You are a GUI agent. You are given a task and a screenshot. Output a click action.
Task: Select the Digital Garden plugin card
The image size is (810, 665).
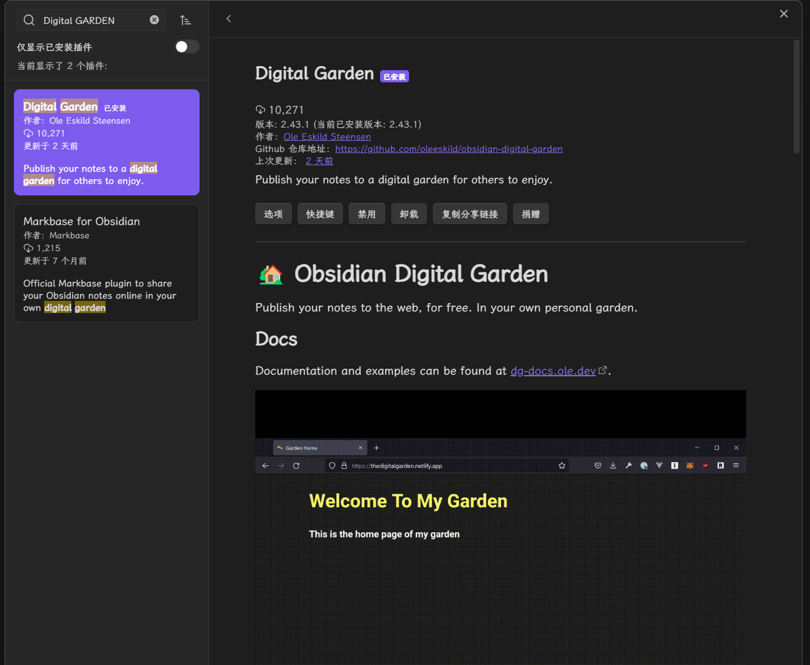(x=107, y=142)
